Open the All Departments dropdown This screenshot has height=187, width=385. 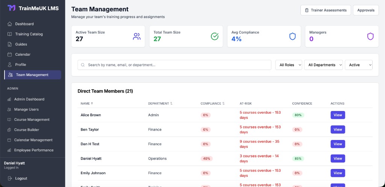pyautogui.click(x=323, y=65)
